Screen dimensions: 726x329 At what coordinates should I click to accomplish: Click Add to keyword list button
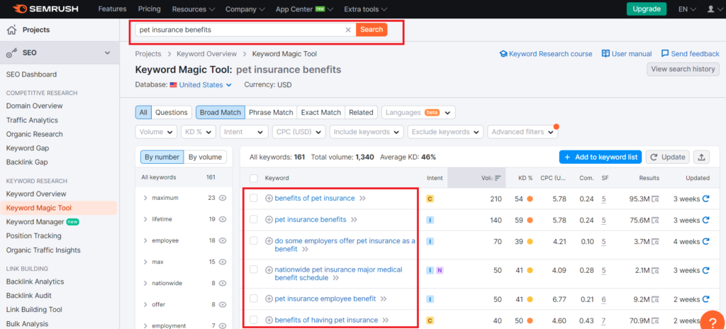(x=601, y=157)
